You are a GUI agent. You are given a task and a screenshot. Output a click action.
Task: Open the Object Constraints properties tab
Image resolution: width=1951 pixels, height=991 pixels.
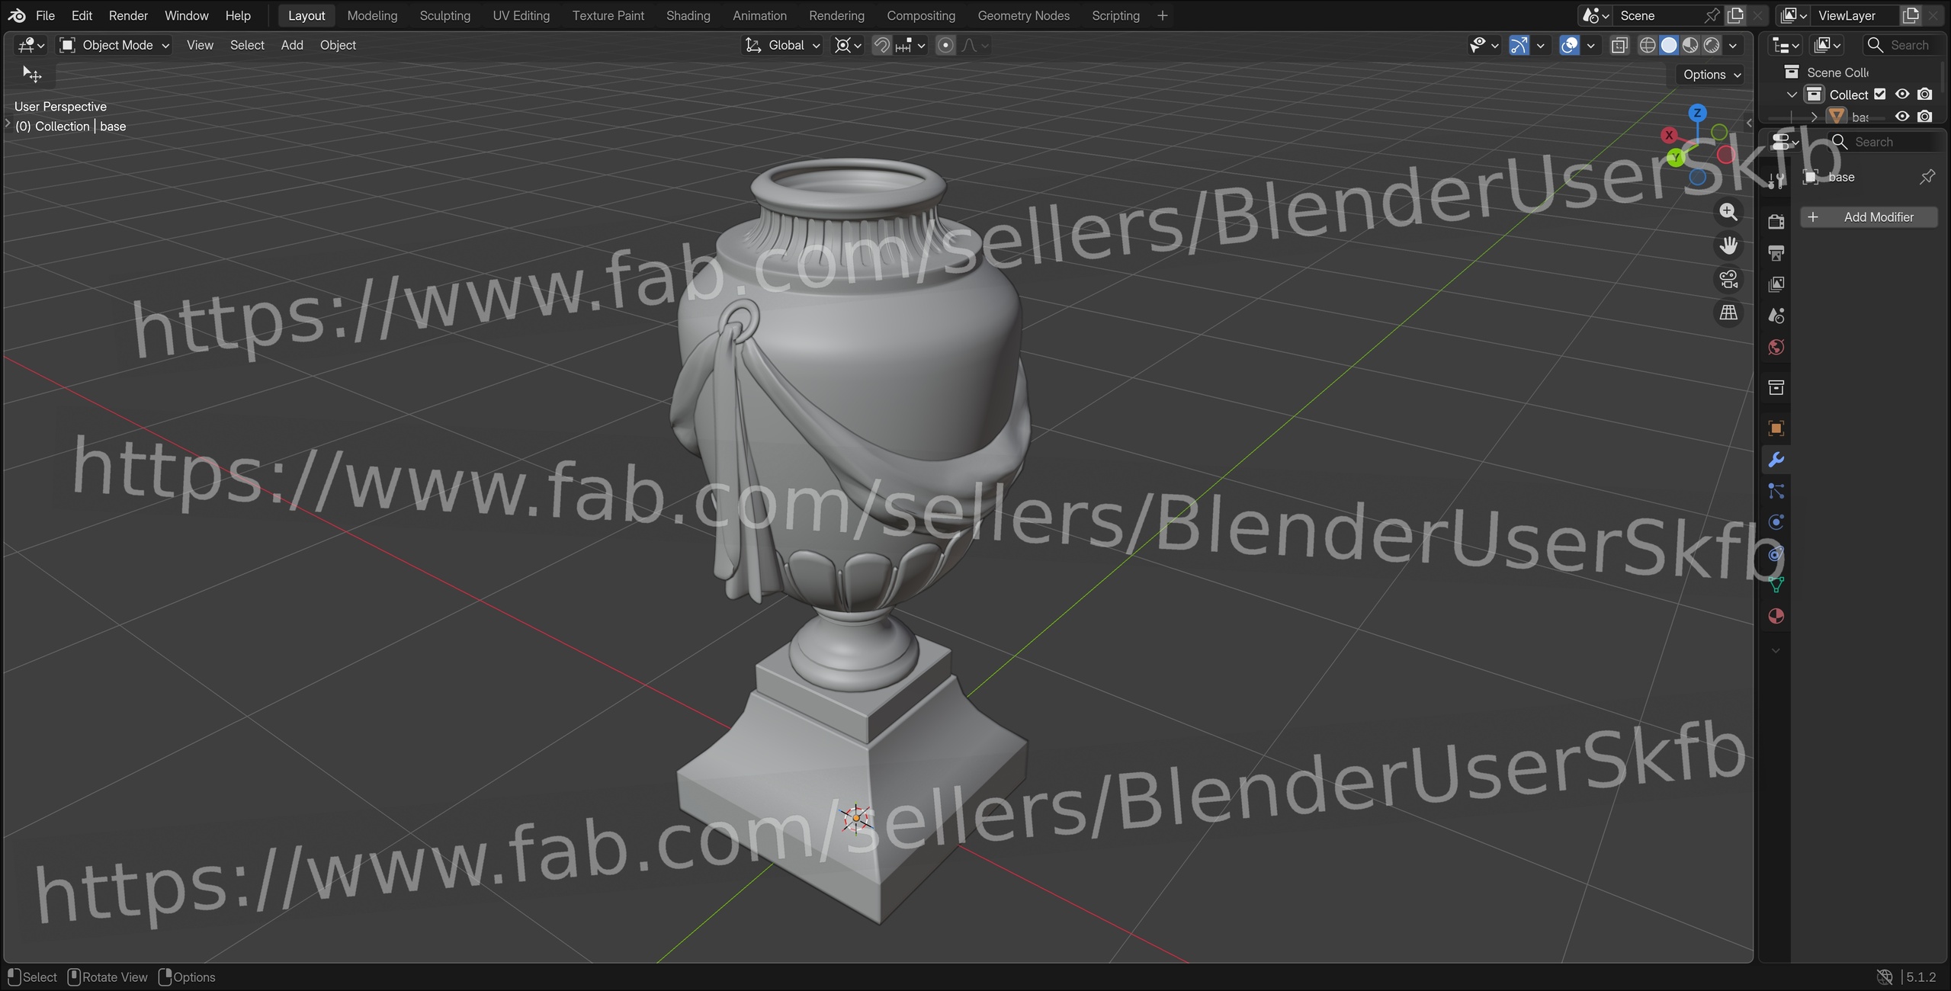coord(1776,553)
